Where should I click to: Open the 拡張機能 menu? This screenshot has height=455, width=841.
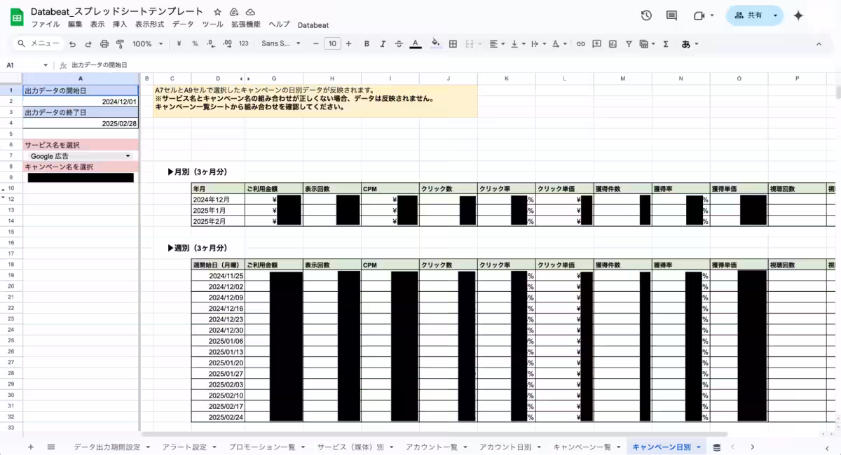pos(245,24)
